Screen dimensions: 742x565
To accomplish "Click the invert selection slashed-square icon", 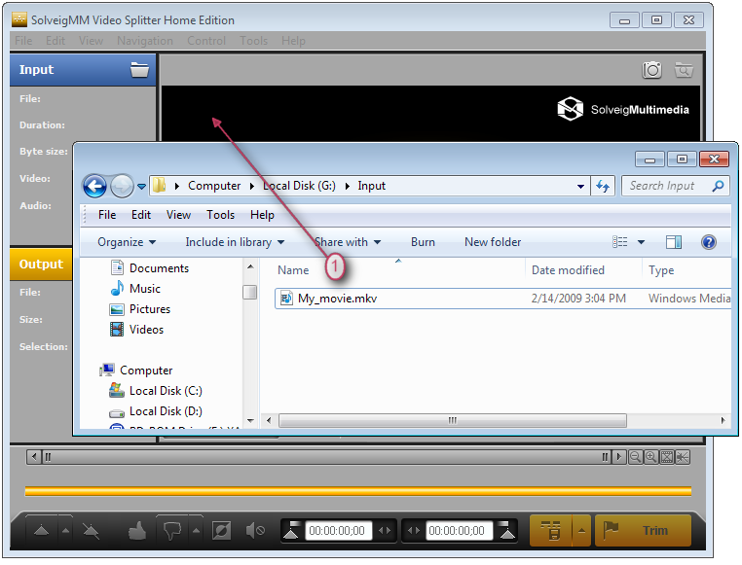I will (221, 531).
